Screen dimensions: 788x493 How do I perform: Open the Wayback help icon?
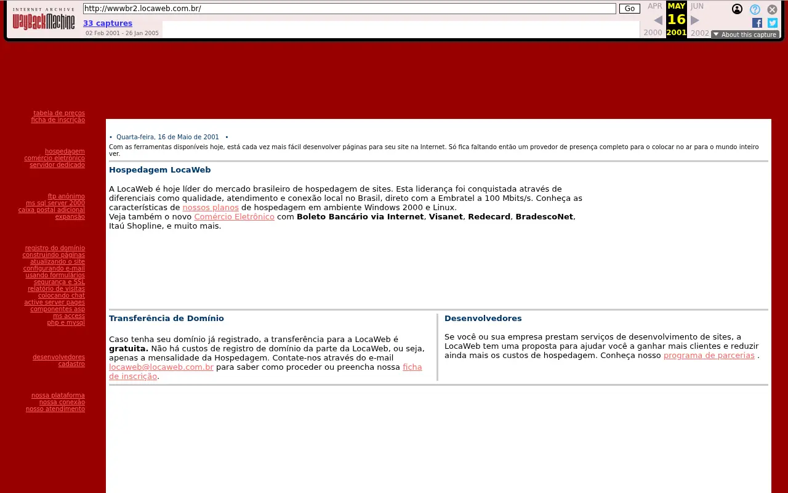tap(755, 10)
